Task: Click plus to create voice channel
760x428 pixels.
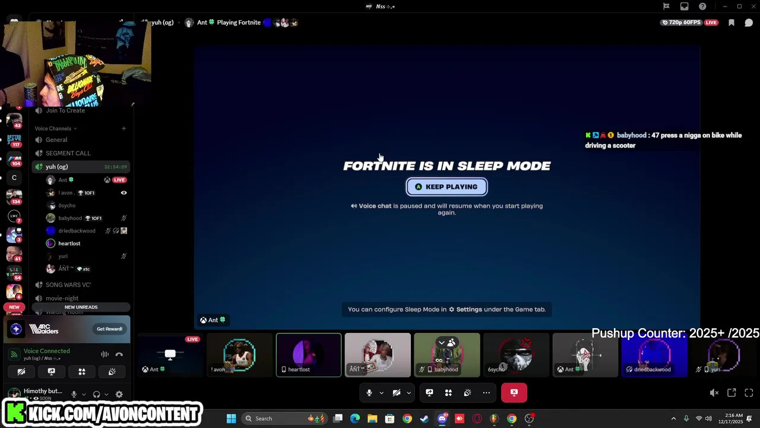Action: (123, 128)
